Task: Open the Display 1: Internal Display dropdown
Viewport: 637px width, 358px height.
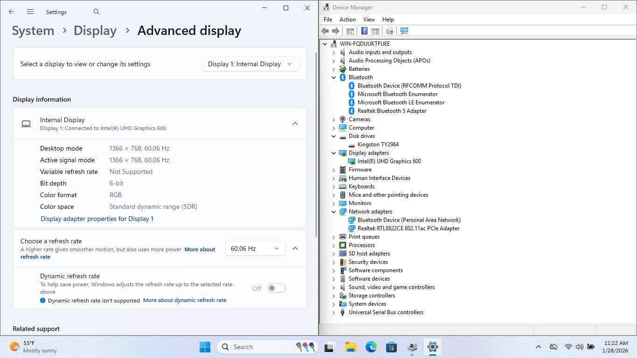Action: tap(250, 64)
